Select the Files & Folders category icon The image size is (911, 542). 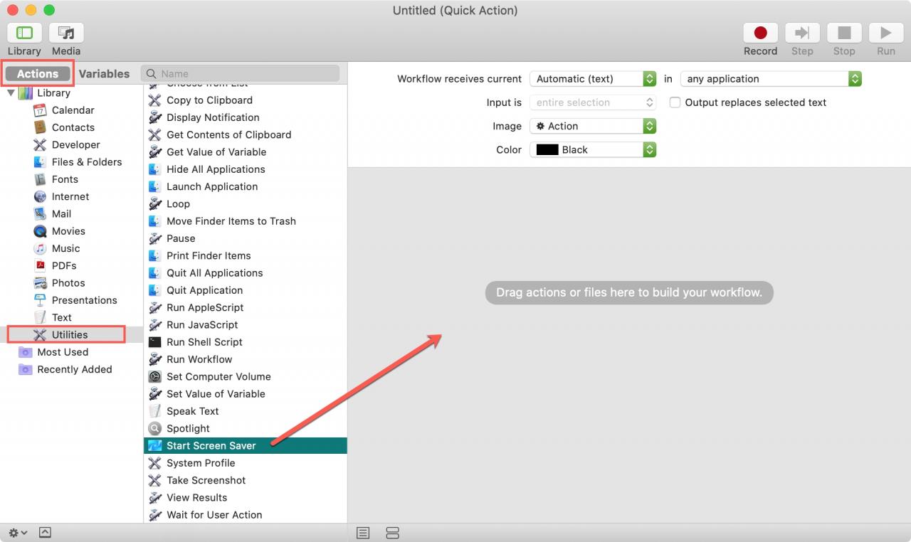click(40, 162)
